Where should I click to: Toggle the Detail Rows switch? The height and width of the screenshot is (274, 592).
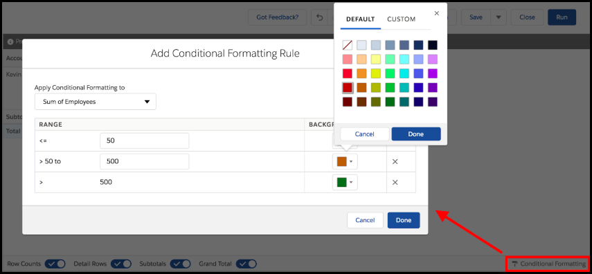click(x=121, y=264)
